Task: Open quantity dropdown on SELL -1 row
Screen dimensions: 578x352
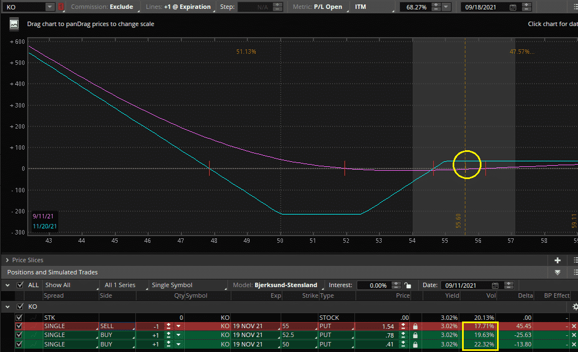Action: point(179,327)
